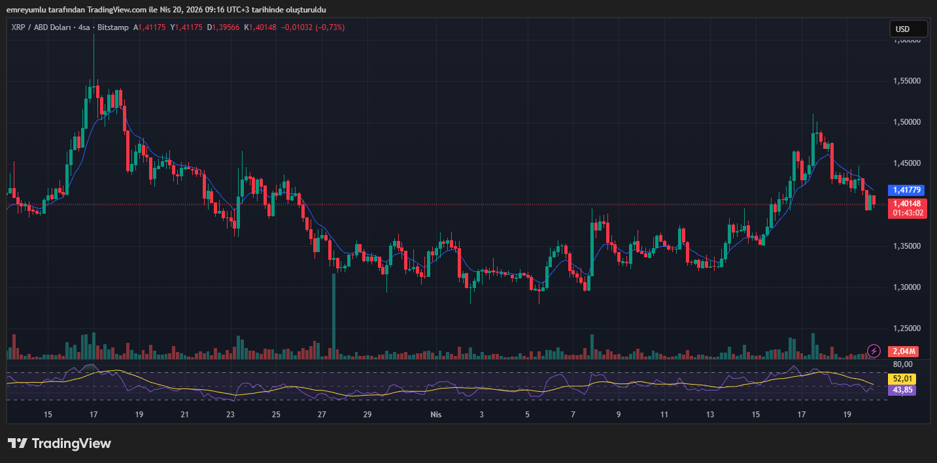Viewport: 937px width, 463px height.
Task: Select the date label 17 on time axis
Action: 93,414
